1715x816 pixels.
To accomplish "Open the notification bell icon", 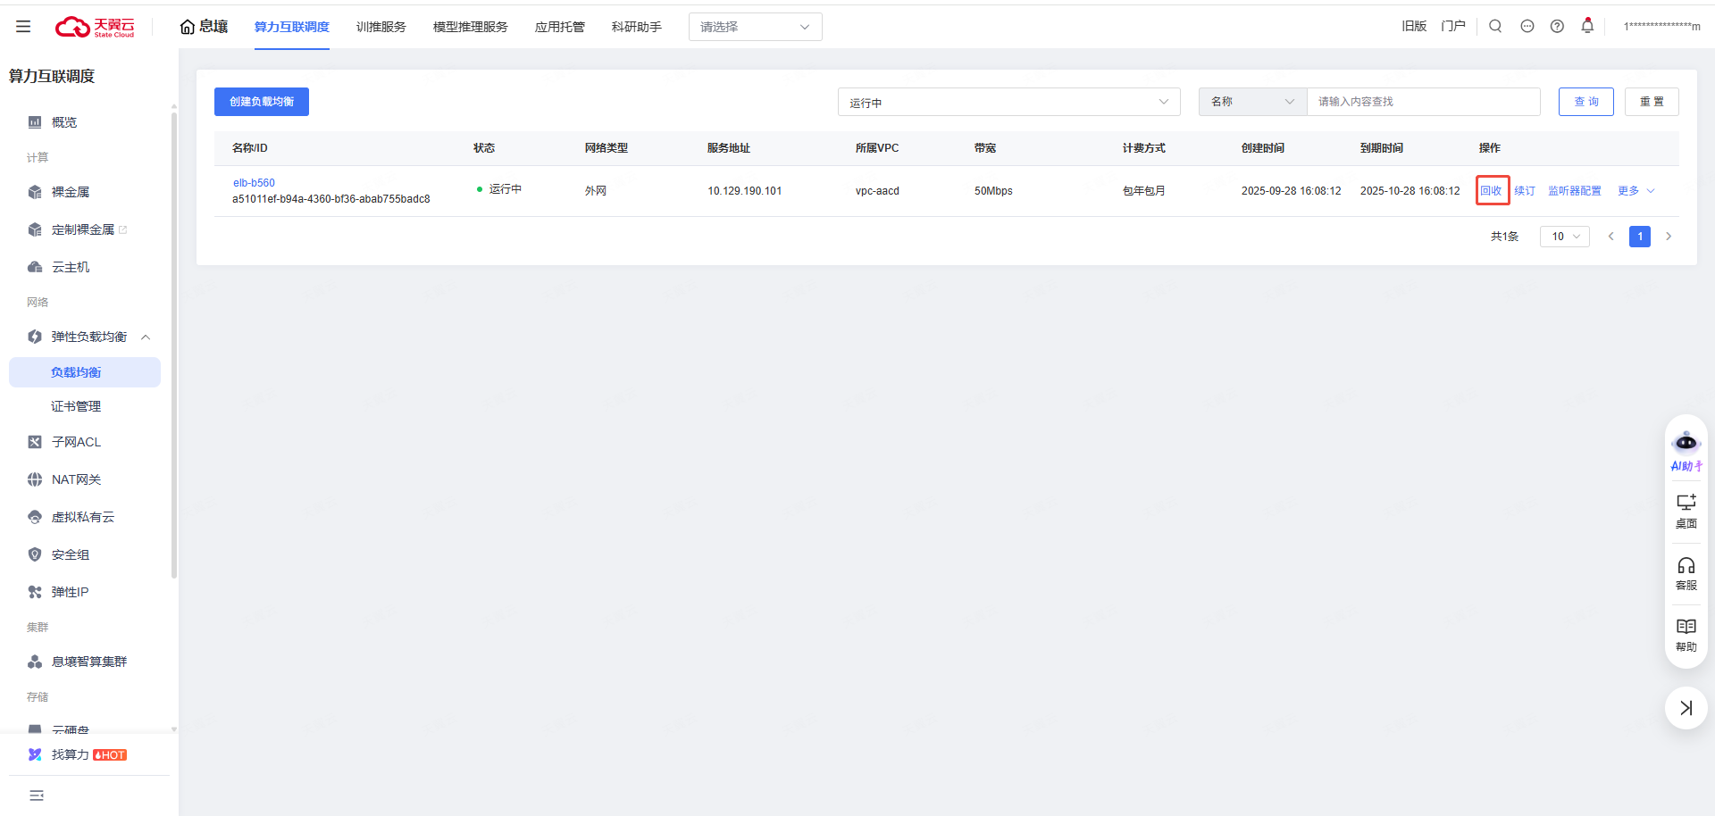I will (1587, 26).
